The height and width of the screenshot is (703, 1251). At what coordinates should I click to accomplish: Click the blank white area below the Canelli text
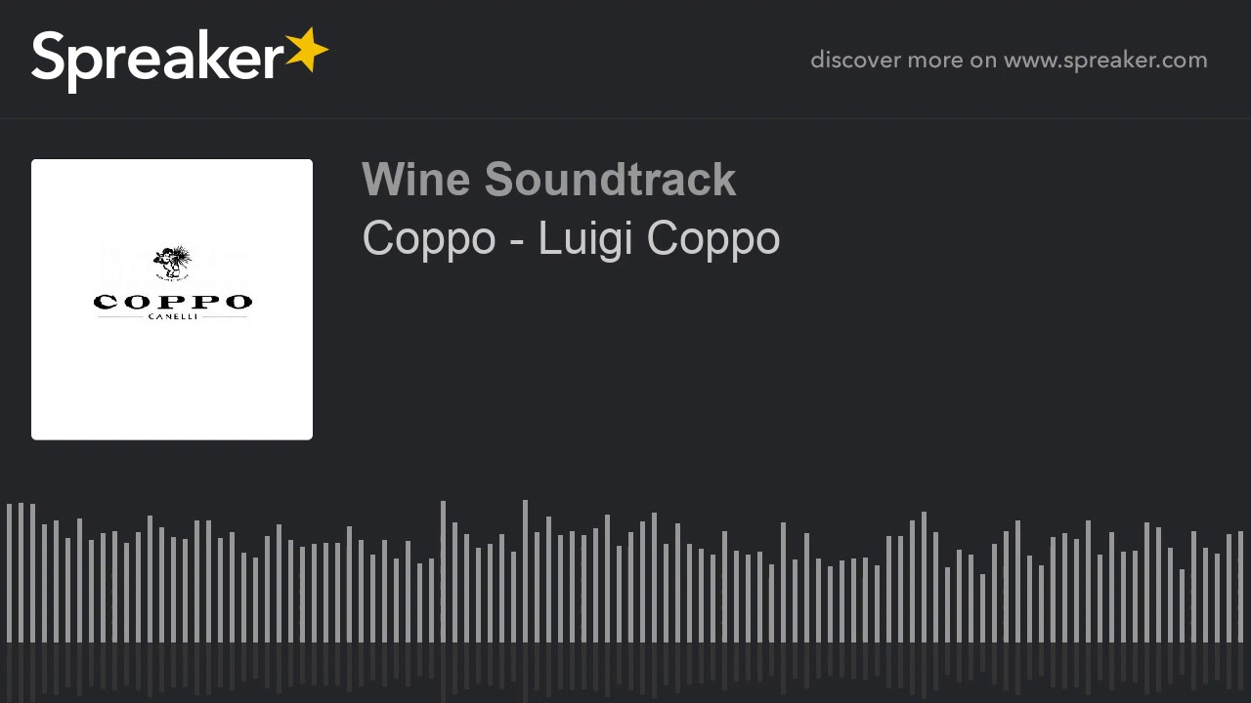172,381
